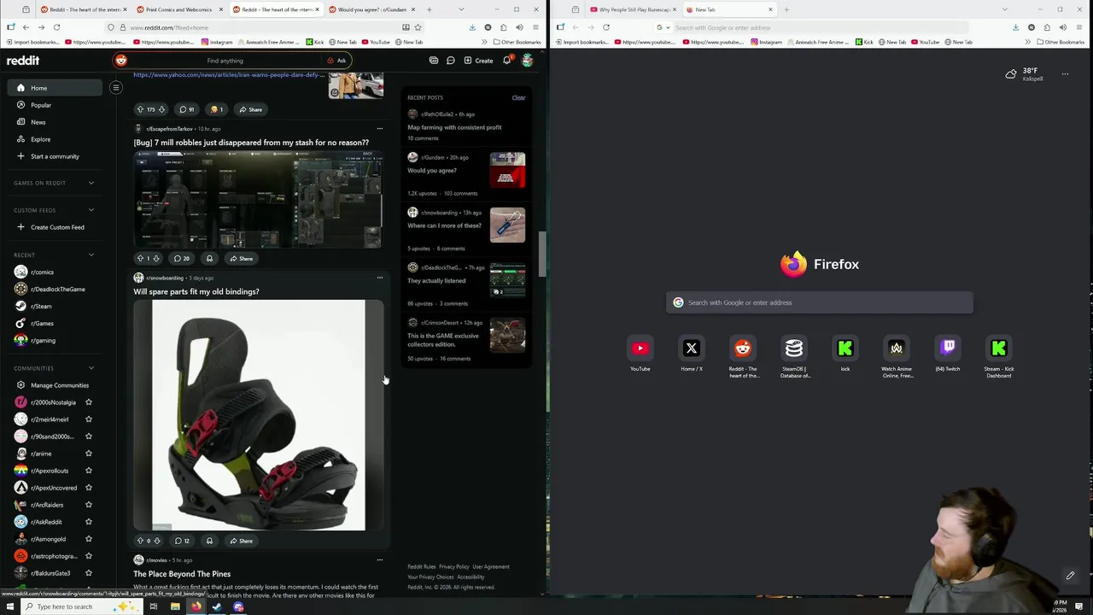Open Popular in the Reddit sidebar

point(40,105)
